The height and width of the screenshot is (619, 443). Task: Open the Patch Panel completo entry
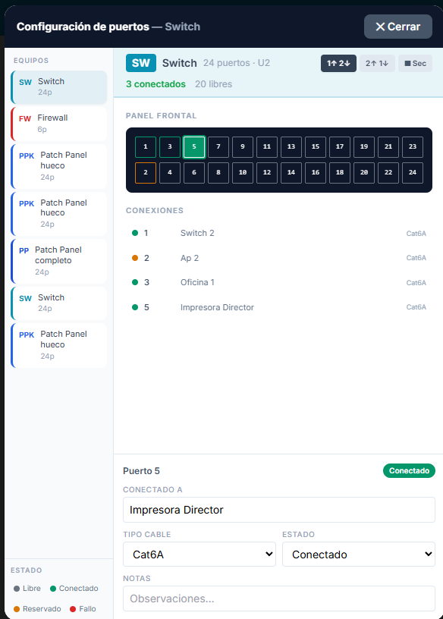59,261
